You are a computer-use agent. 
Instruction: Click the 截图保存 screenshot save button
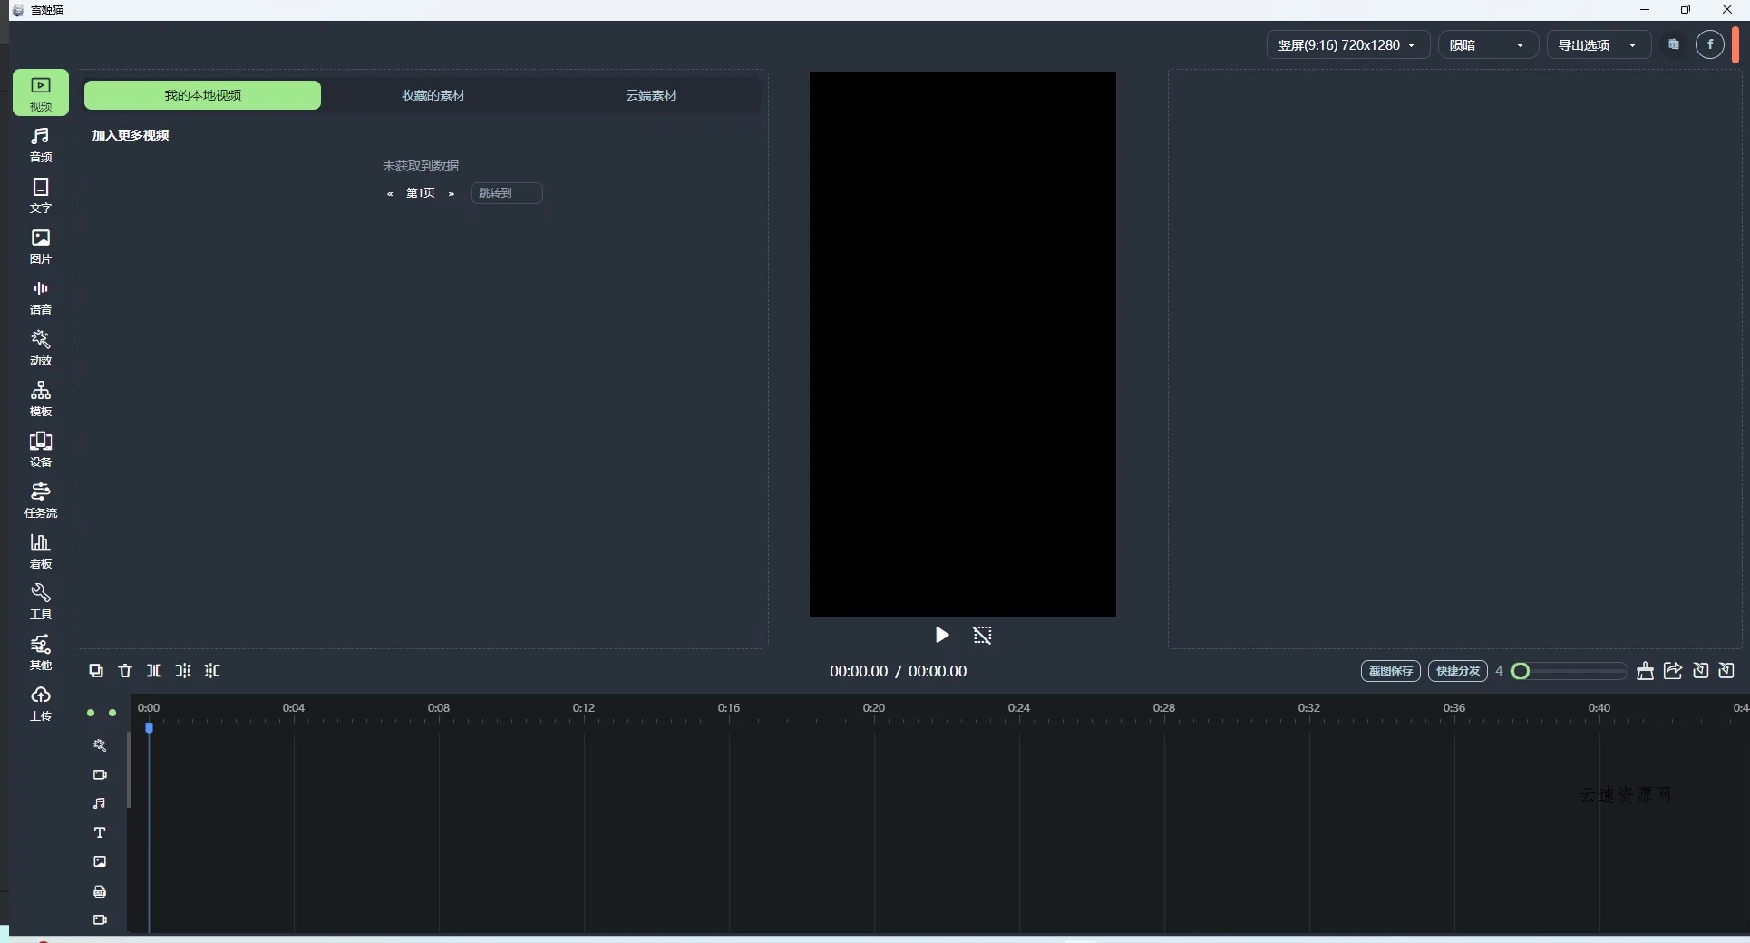(1390, 671)
